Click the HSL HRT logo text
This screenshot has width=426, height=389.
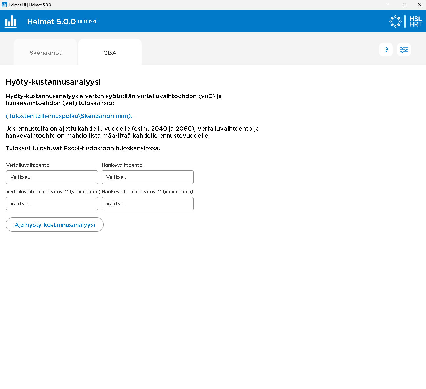(415, 22)
